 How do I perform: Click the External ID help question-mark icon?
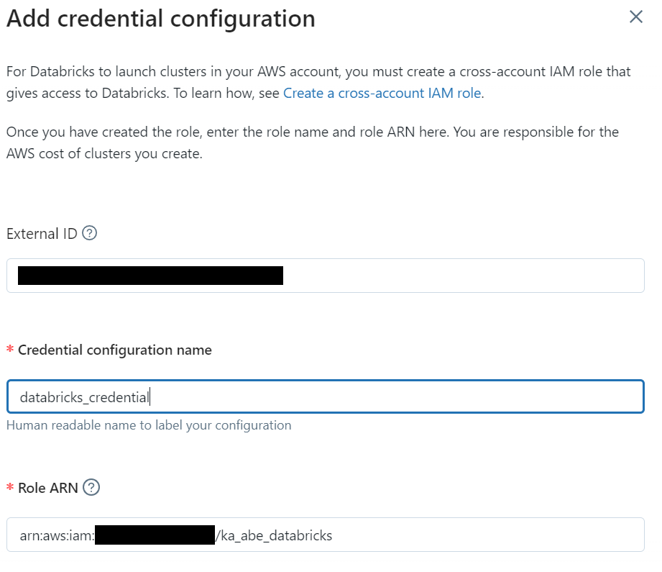coord(90,233)
